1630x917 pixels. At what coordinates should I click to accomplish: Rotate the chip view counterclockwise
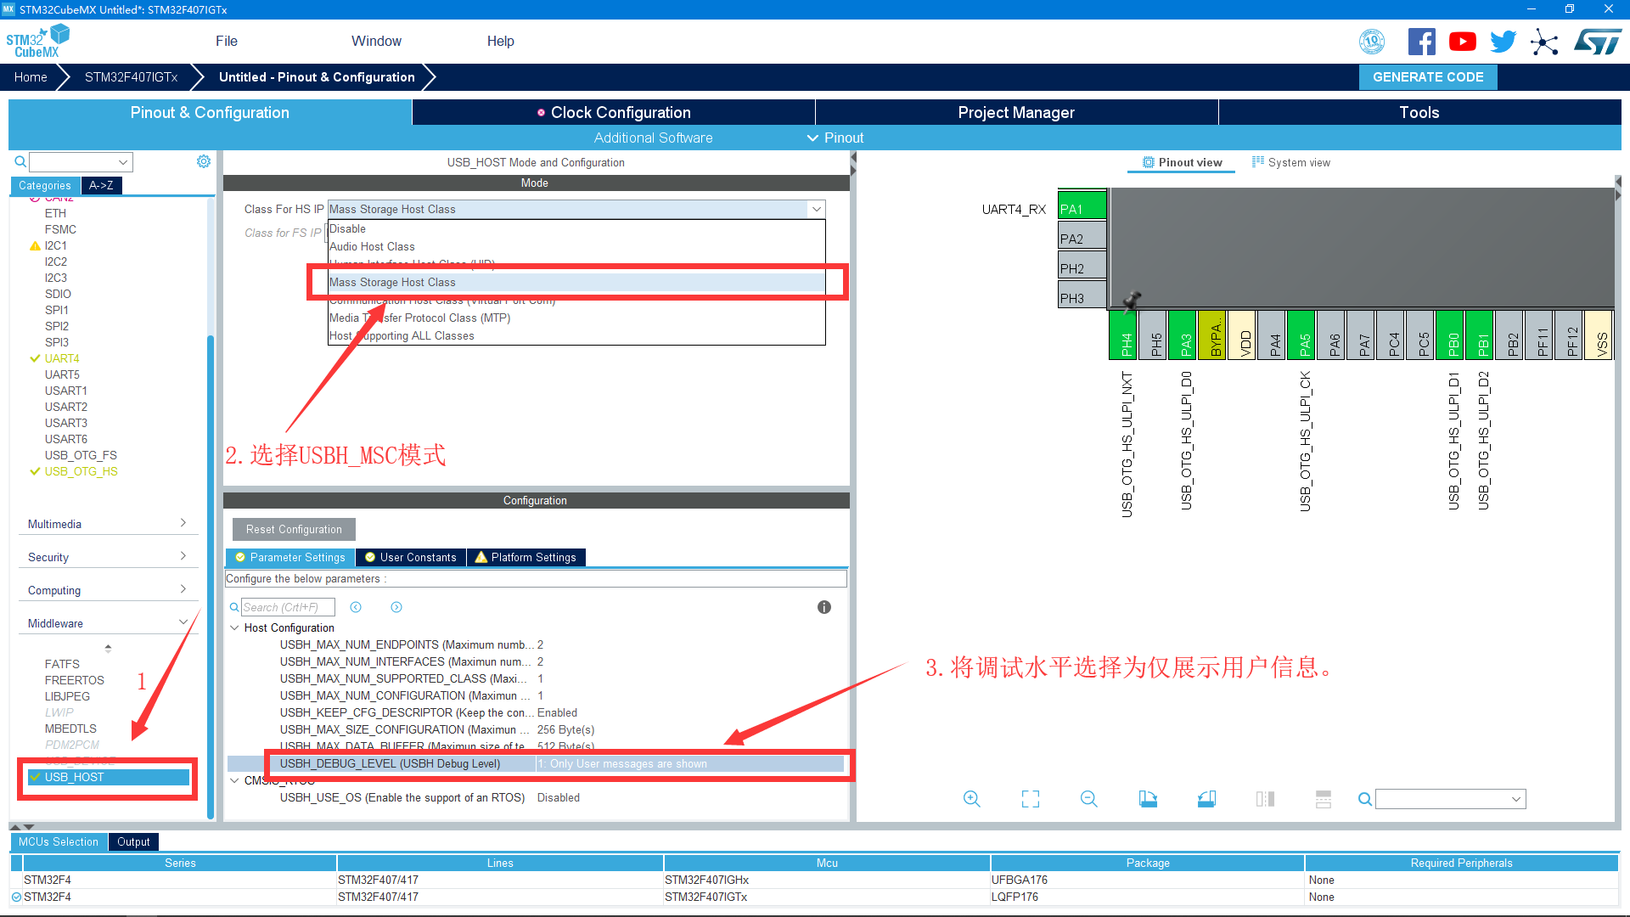pos(1206,799)
